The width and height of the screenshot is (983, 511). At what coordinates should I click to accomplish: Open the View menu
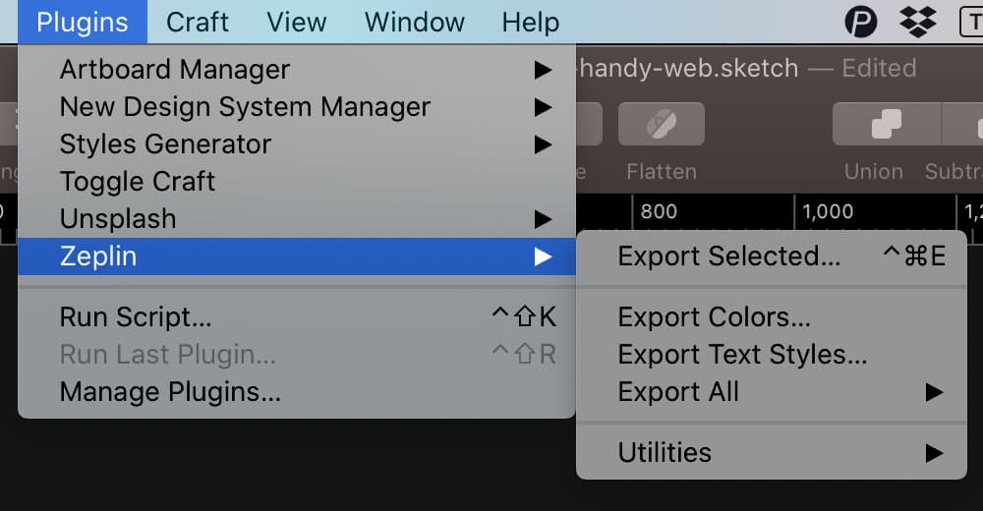point(297,22)
